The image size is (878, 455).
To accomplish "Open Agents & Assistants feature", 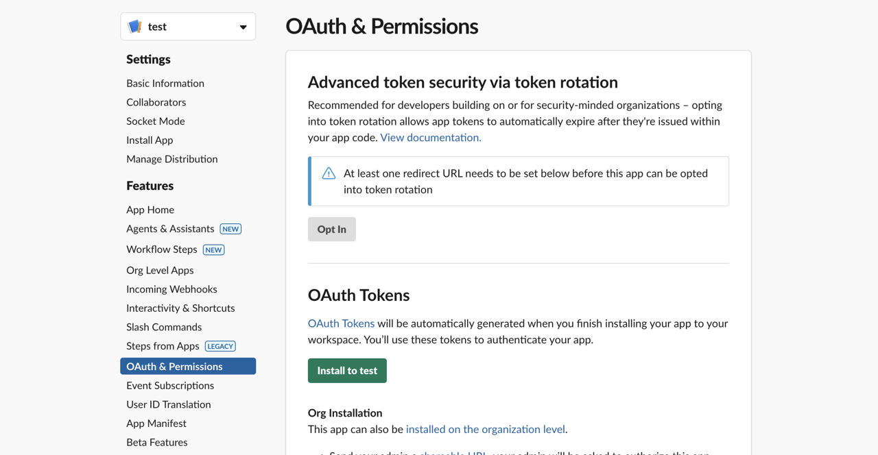I will (x=170, y=229).
